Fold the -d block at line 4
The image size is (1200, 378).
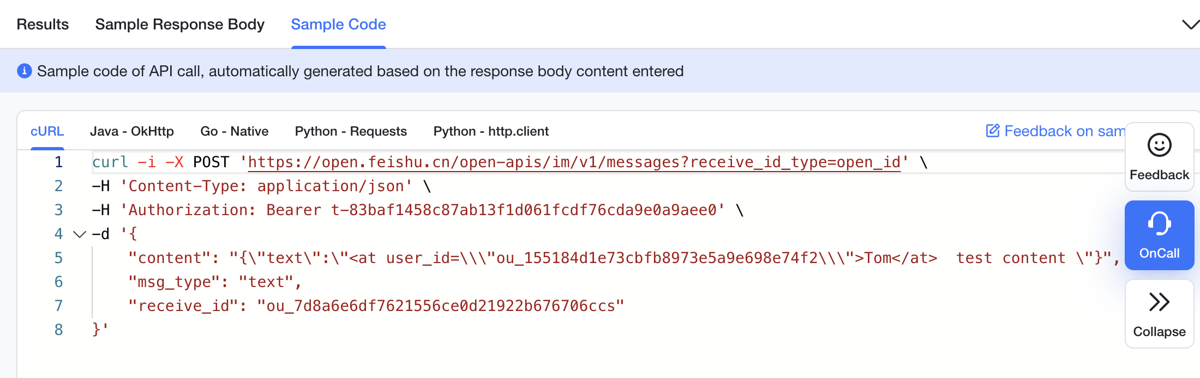point(80,234)
